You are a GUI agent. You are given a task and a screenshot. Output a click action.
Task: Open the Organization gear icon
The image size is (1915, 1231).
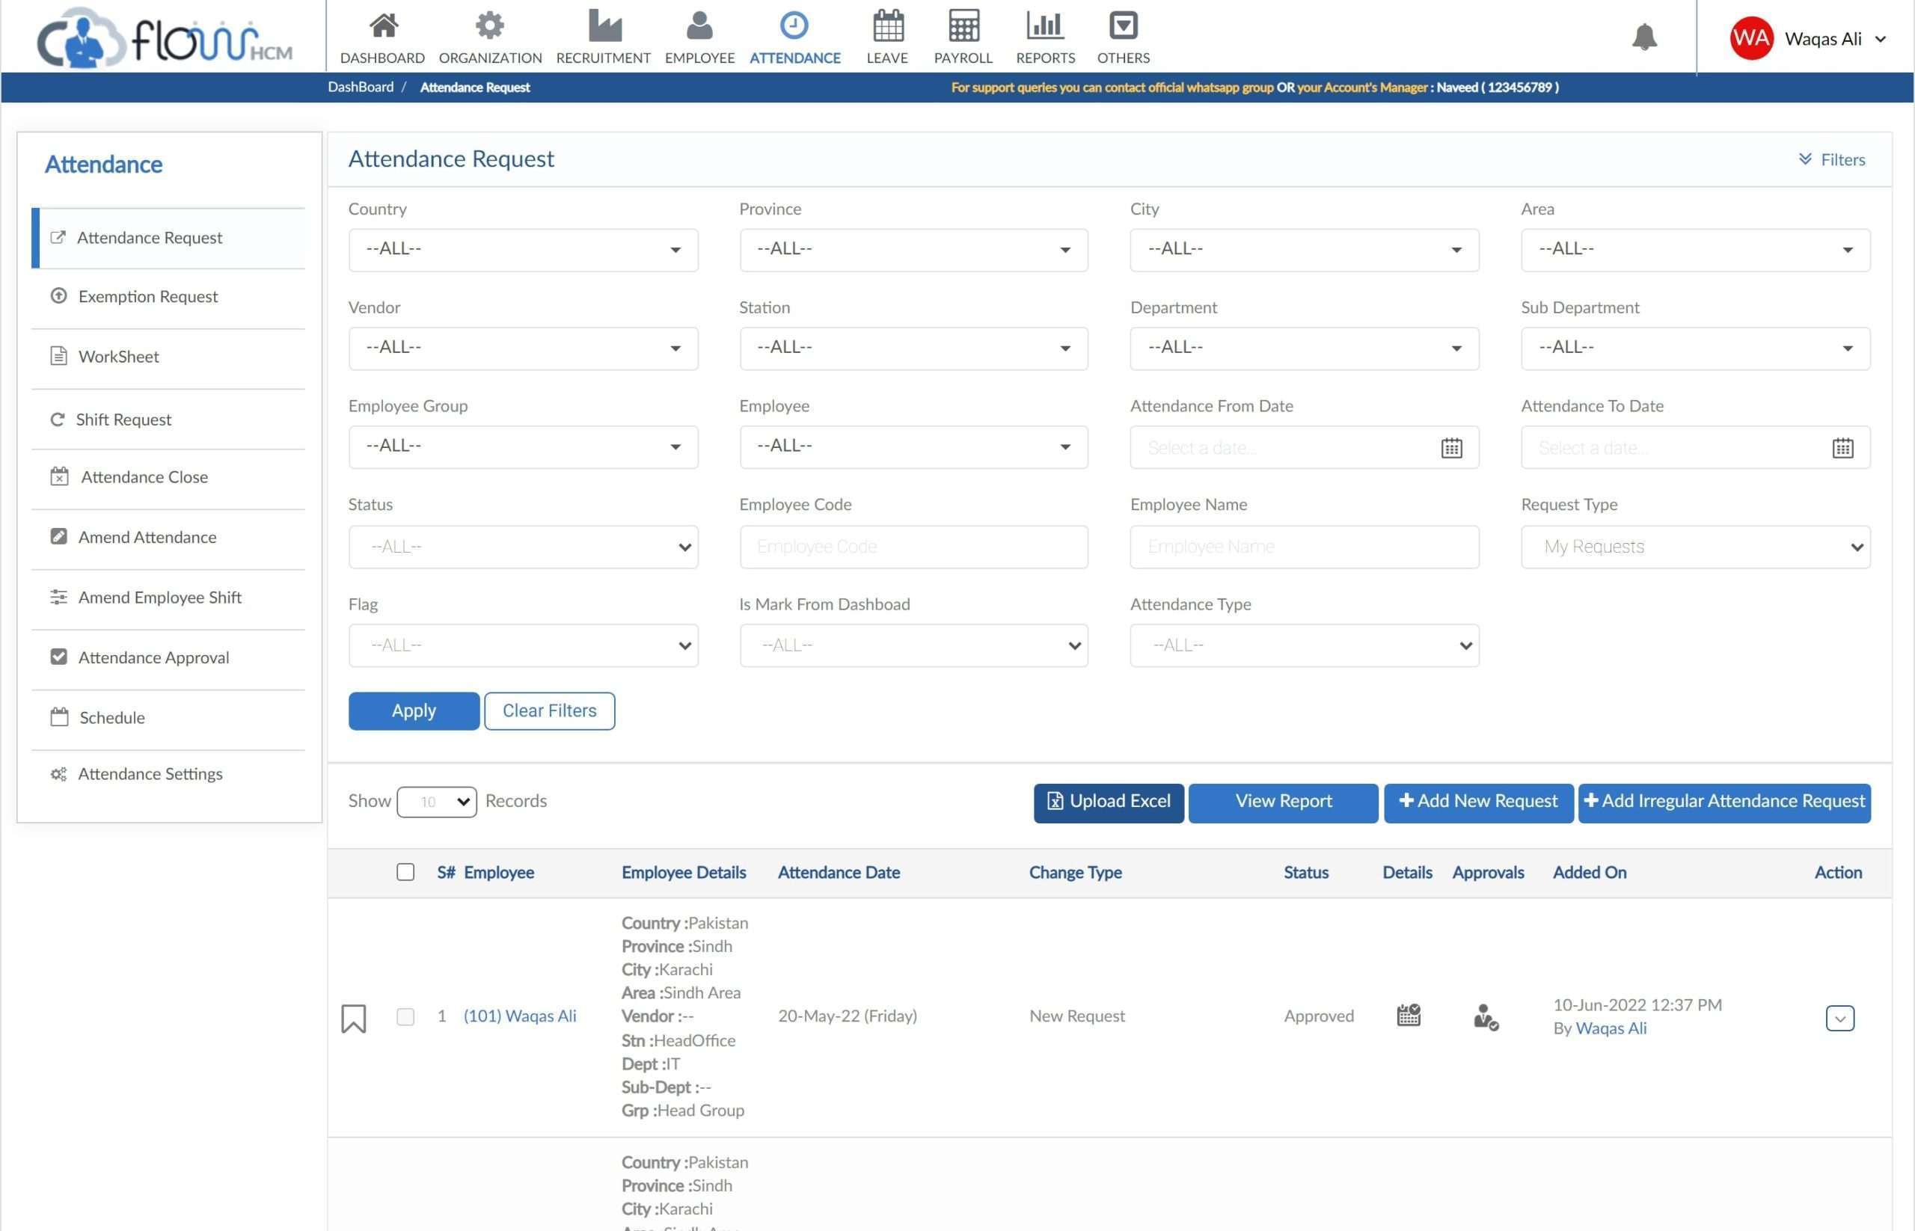pos(489,25)
